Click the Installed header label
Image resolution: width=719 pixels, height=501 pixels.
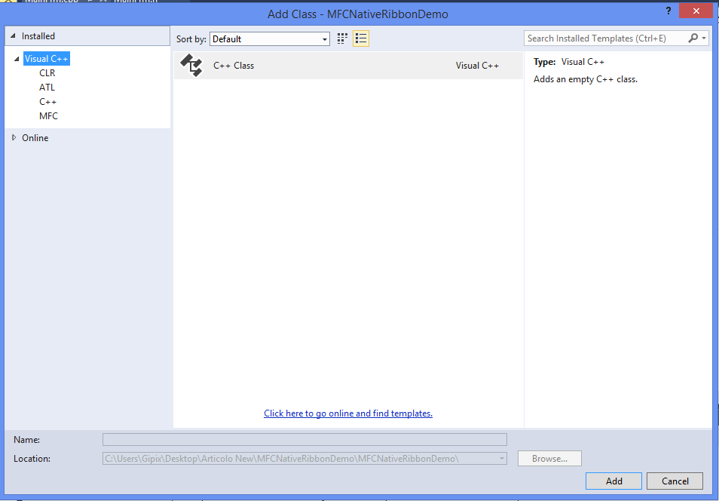pyautogui.click(x=38, y=35)
